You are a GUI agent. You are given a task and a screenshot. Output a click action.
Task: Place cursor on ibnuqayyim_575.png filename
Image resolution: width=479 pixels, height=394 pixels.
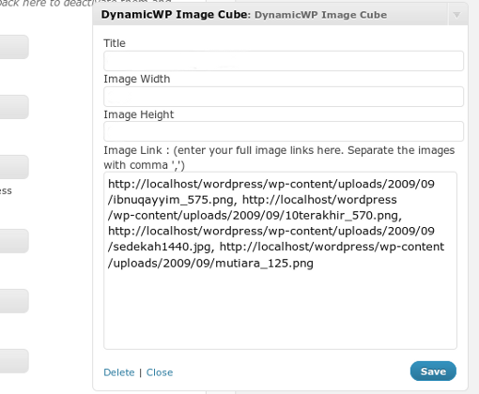click(x=173, y=200)
